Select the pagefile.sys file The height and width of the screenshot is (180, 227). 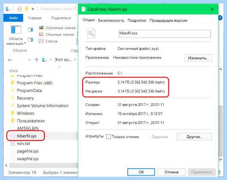click(x=28, y=151)
